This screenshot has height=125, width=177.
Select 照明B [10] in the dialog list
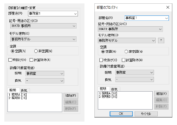coord(108,97)
